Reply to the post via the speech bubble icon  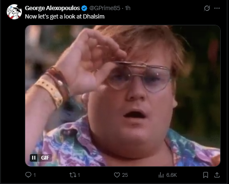[x=28, y=175]
